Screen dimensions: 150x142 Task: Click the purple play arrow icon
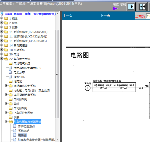(115, 8)
